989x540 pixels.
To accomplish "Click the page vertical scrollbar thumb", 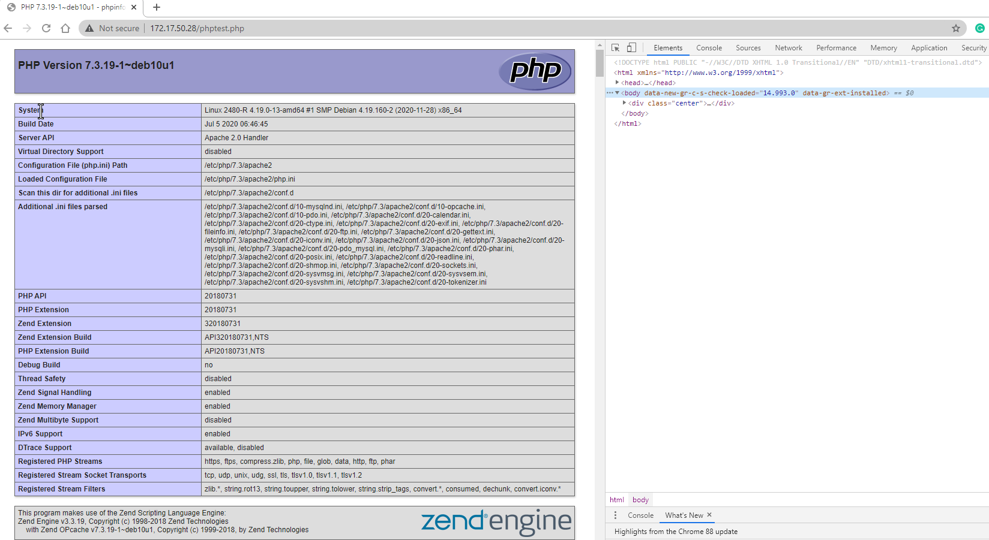I will point(600,63).
